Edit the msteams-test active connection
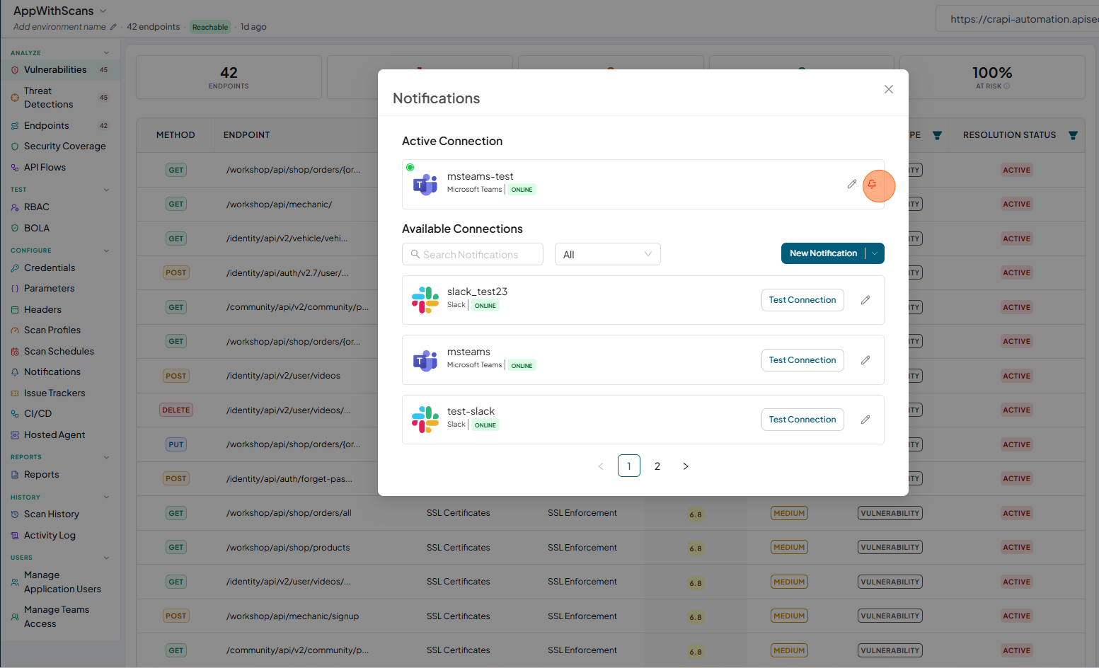 tap(852, 184)
